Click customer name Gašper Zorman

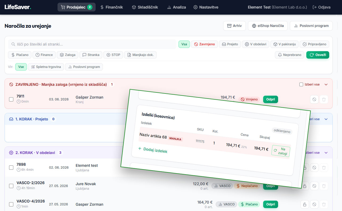tap(89, 97)
